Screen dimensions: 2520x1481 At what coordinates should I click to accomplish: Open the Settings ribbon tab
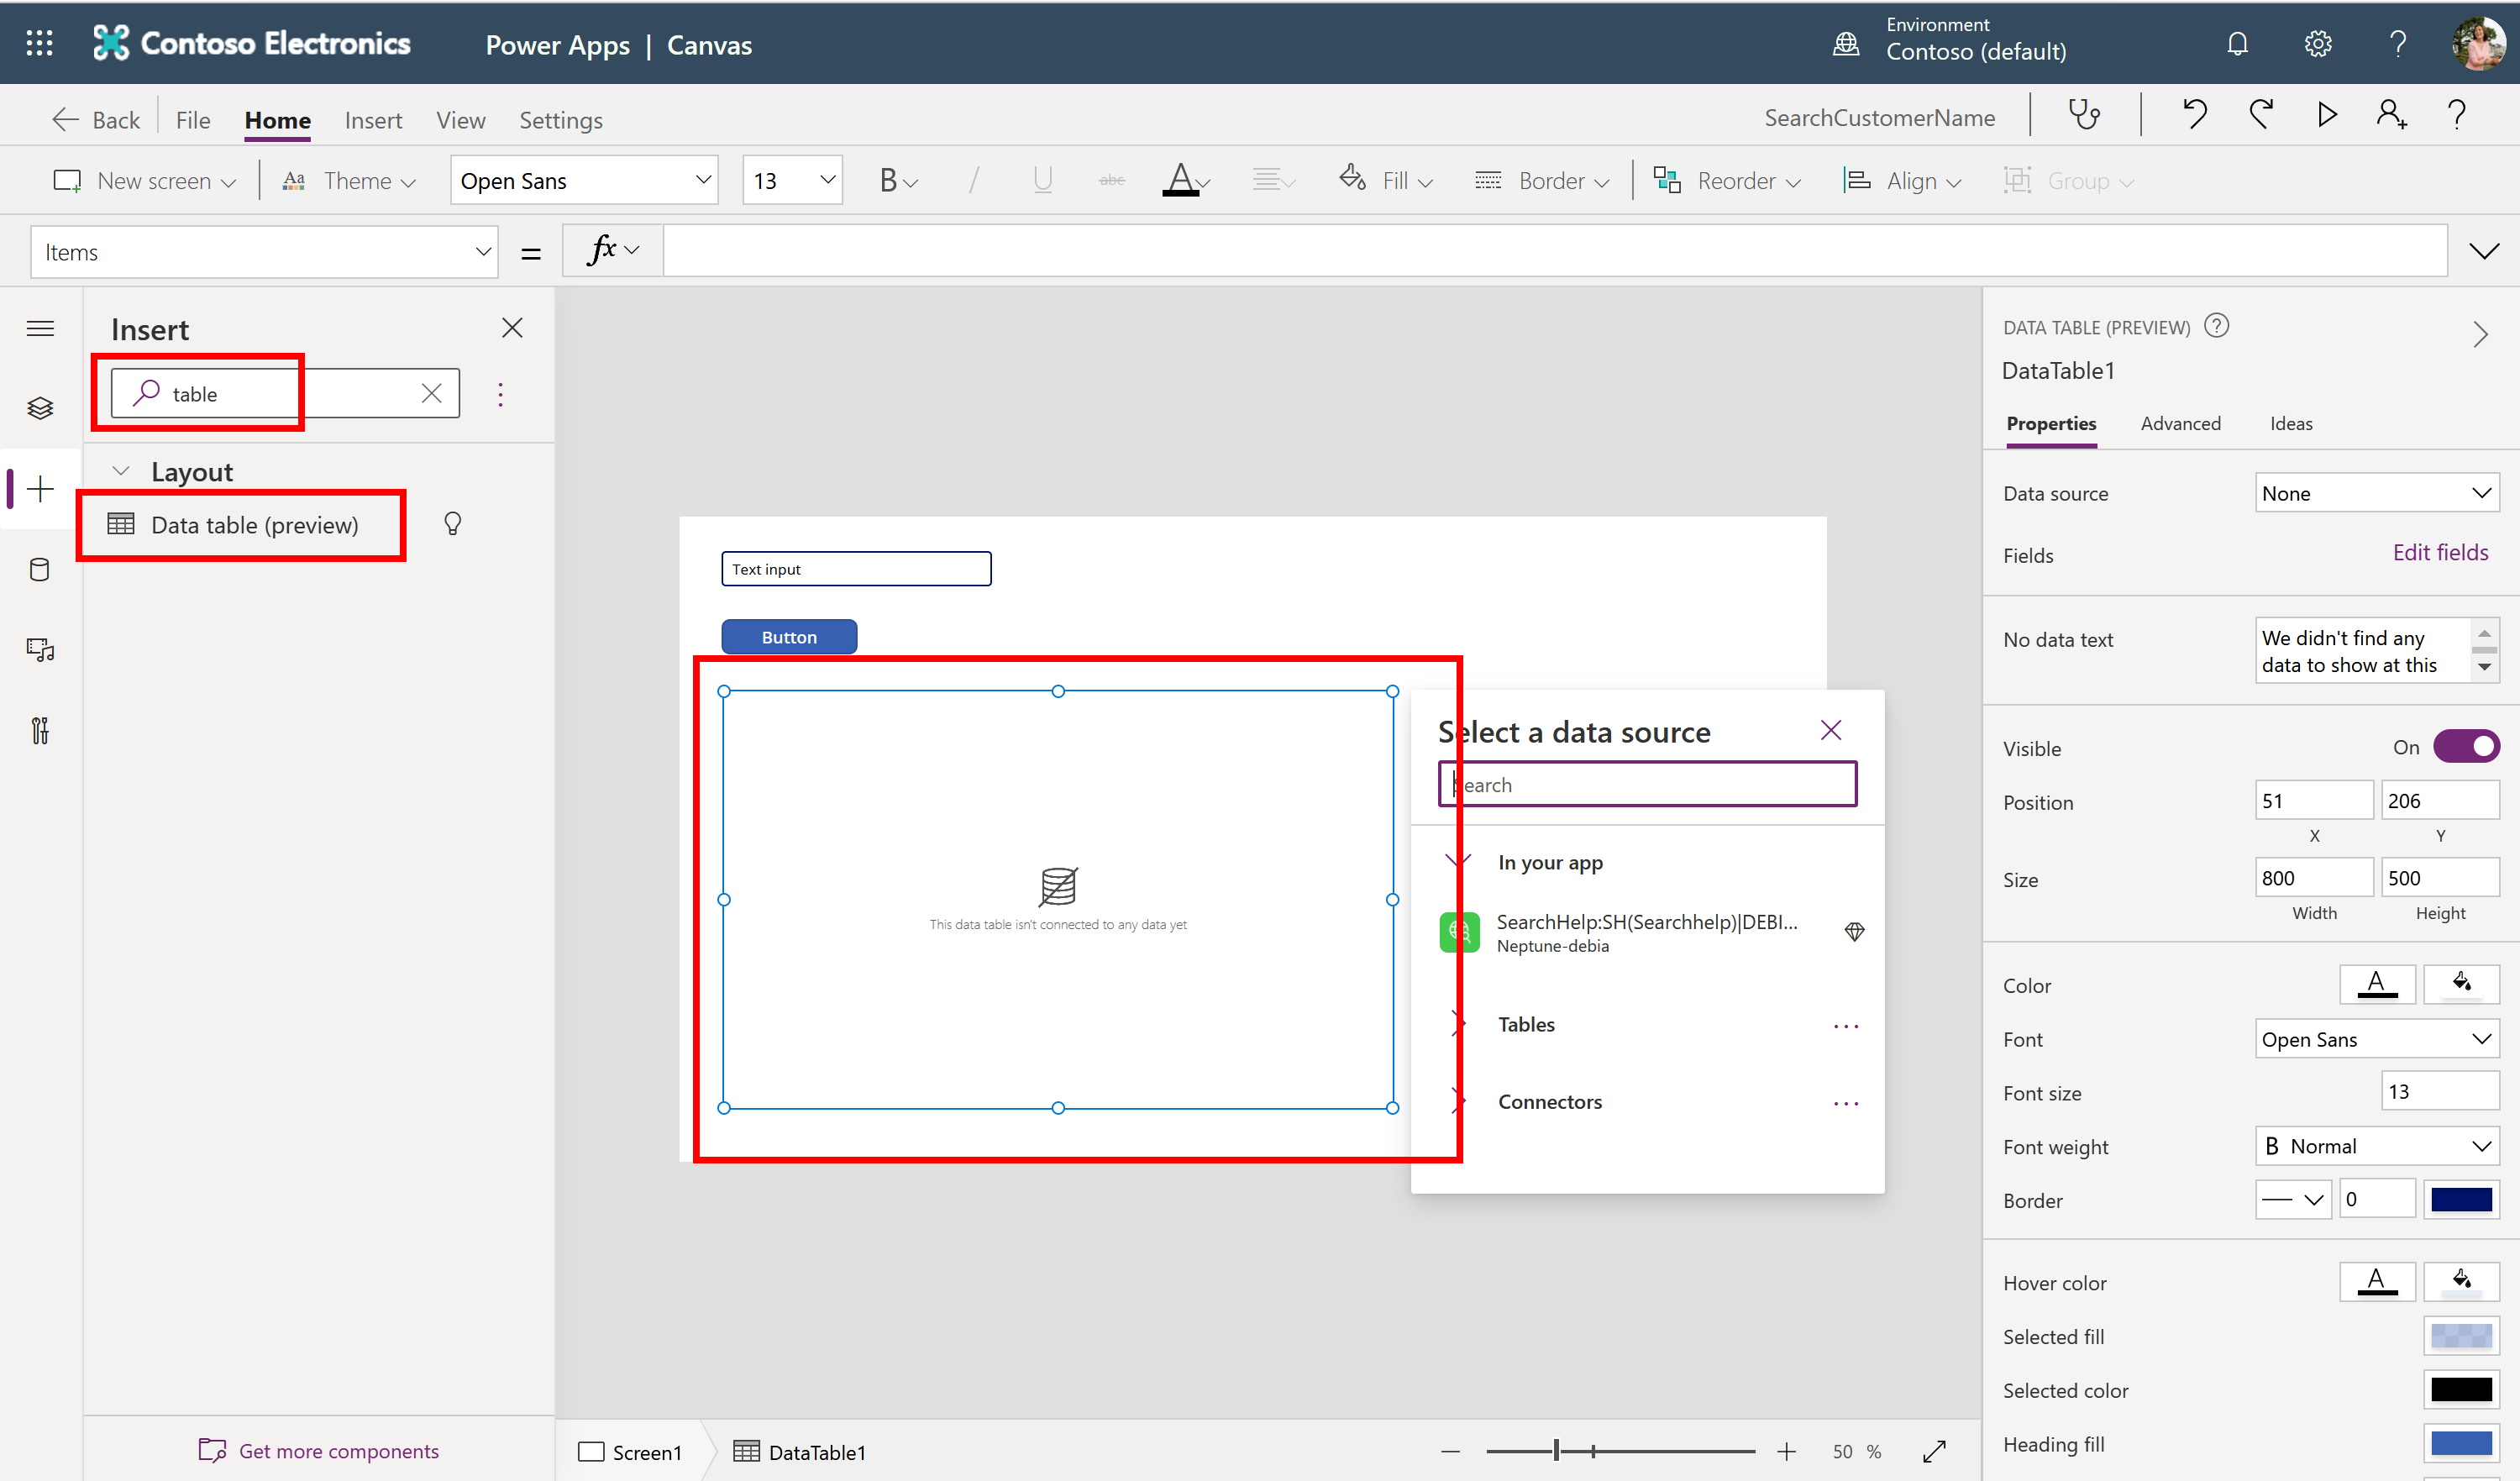click(561, 120)
